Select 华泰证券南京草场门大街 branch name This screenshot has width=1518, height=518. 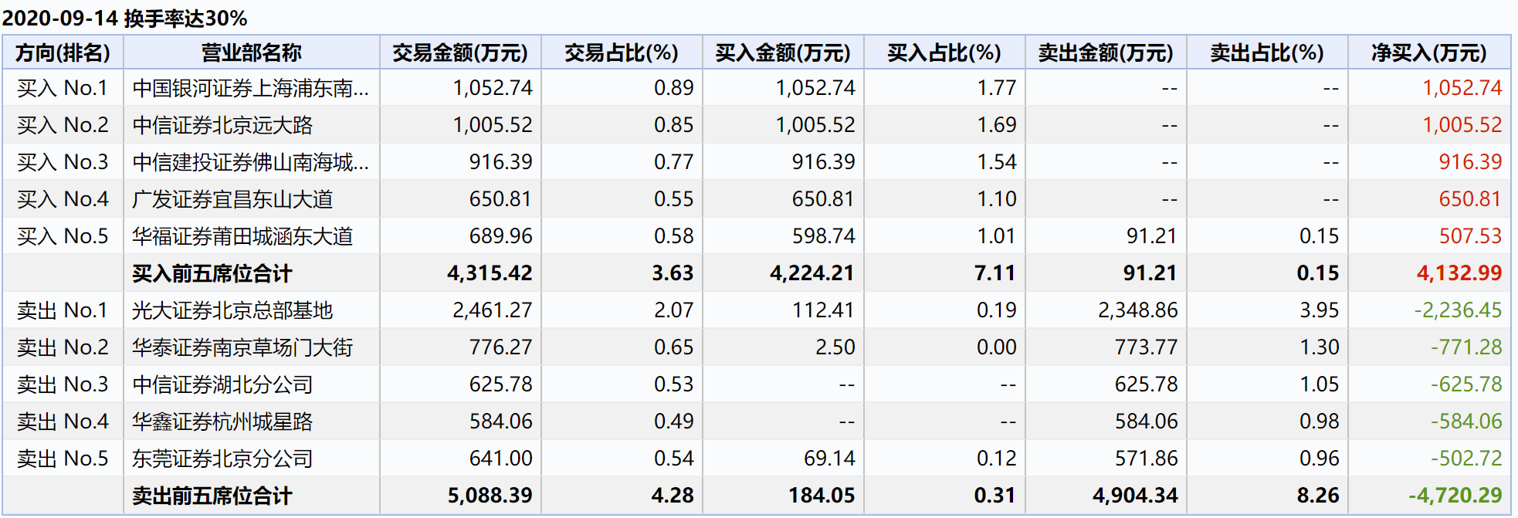coord(242,347)
